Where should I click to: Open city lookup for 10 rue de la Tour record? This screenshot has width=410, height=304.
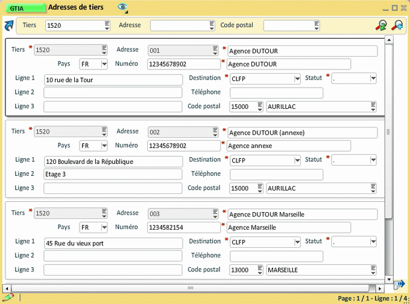click(373, 106)
